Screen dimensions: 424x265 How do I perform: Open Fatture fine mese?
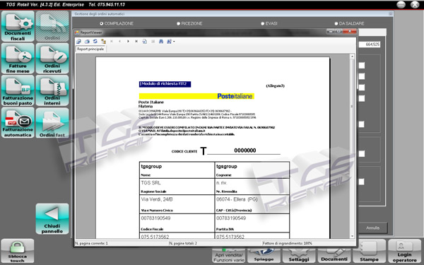(x=18, y=59)
